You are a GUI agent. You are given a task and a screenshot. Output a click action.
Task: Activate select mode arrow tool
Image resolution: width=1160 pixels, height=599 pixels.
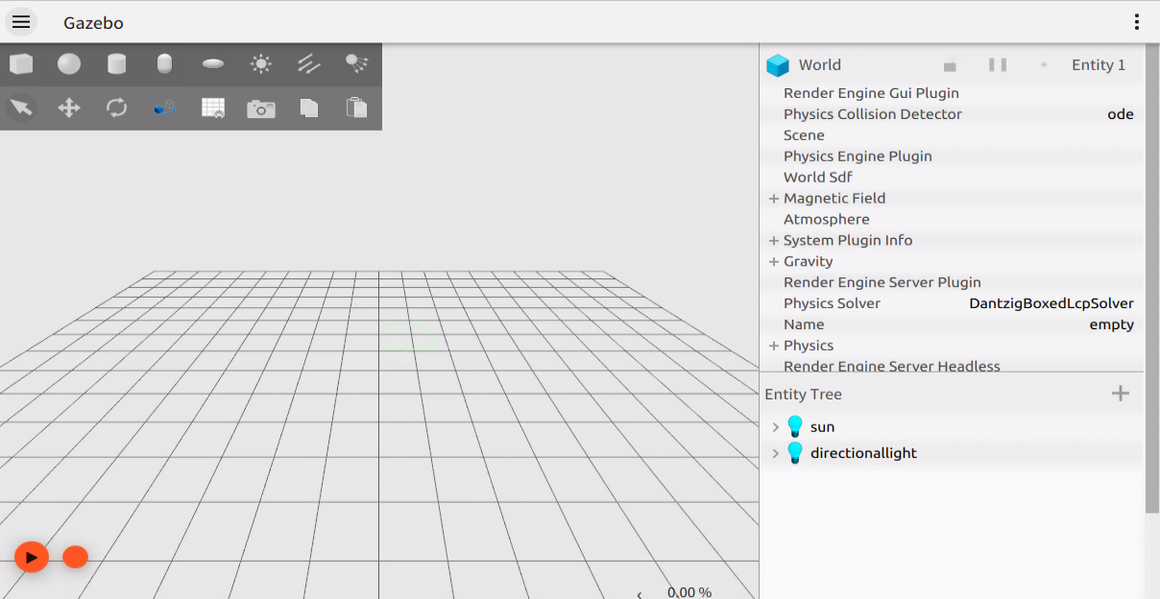[21, 108]
